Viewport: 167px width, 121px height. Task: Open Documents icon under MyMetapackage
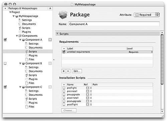coord(20,24)
